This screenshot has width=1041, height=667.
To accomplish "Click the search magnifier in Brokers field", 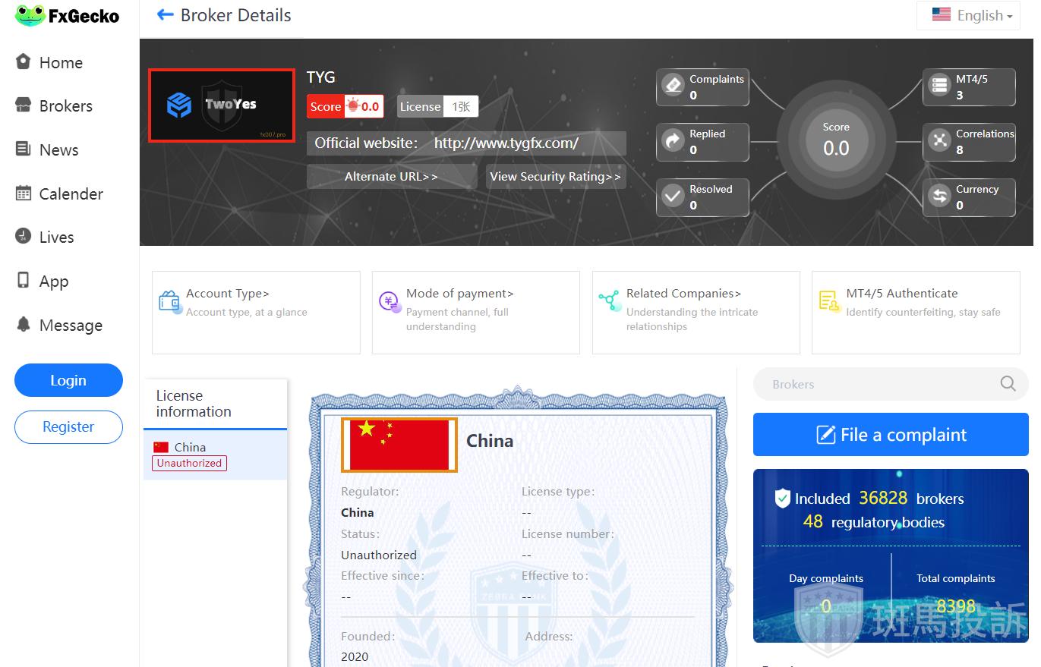I will 1008,384.
